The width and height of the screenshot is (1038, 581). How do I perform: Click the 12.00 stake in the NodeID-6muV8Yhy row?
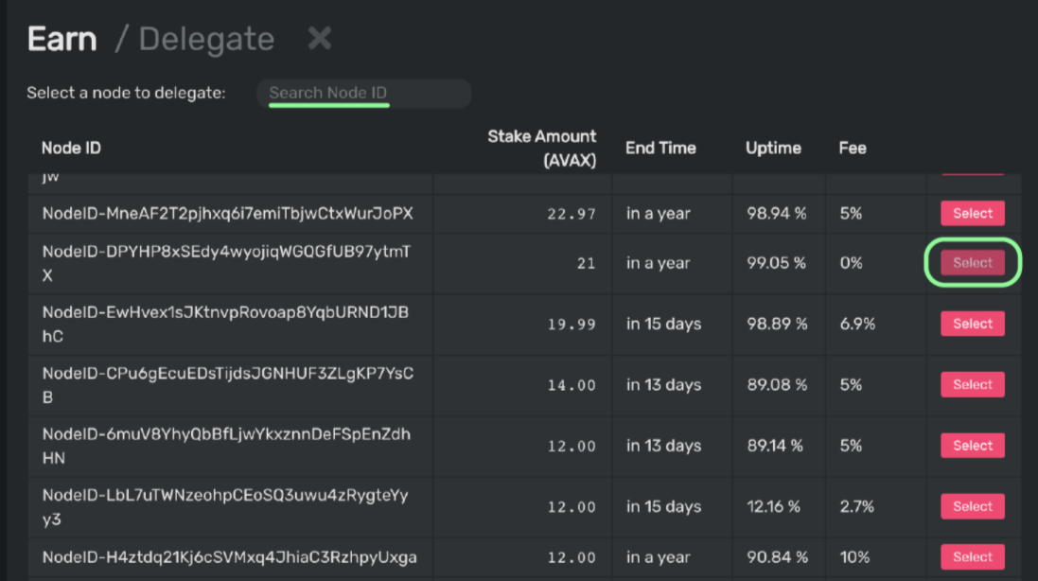[572, 446]
